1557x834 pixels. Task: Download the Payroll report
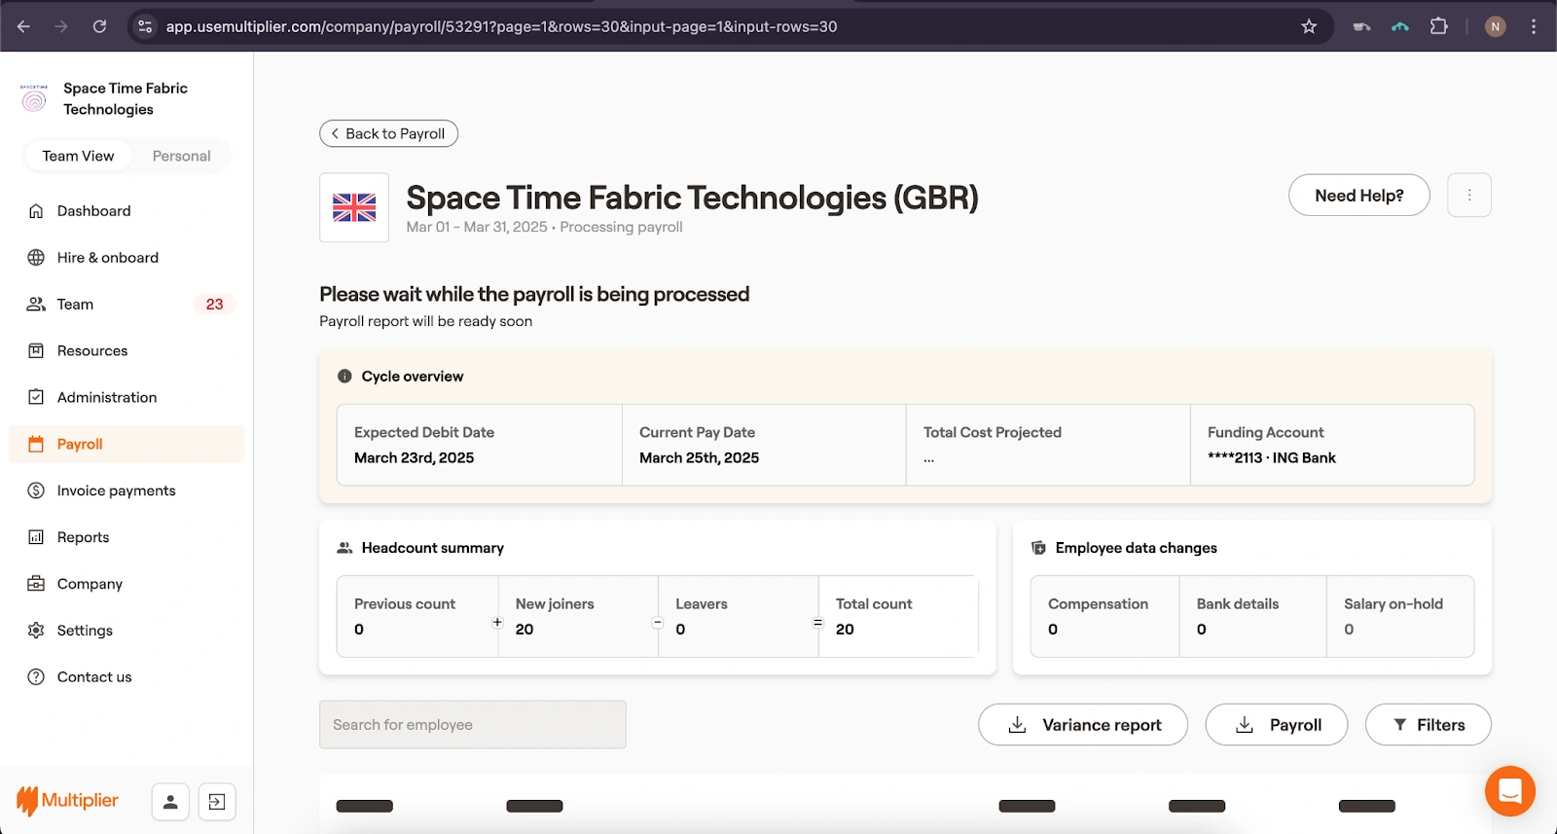1277,725
